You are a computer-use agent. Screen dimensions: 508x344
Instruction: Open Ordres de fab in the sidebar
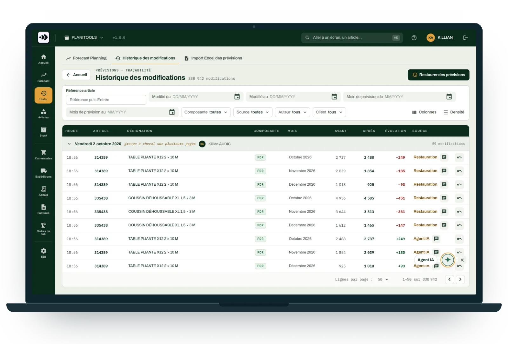[x=43, y=228]
